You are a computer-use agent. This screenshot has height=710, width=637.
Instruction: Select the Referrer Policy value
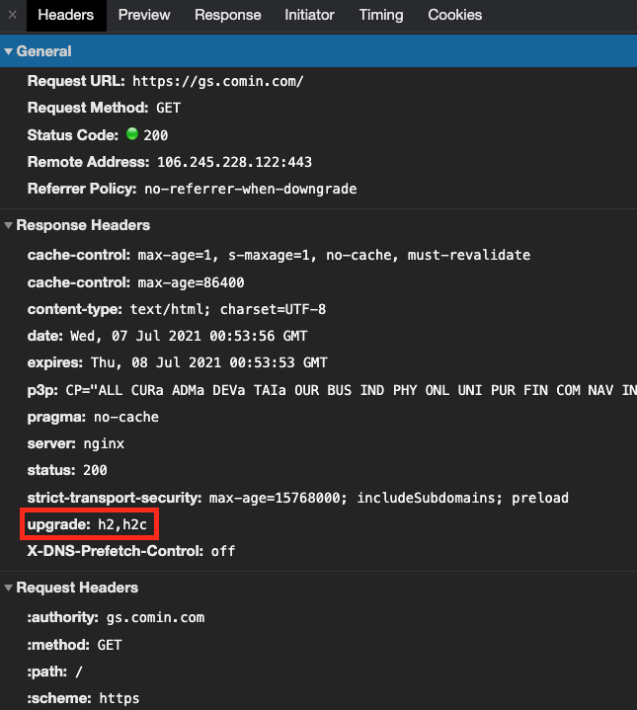pos(251,189)
